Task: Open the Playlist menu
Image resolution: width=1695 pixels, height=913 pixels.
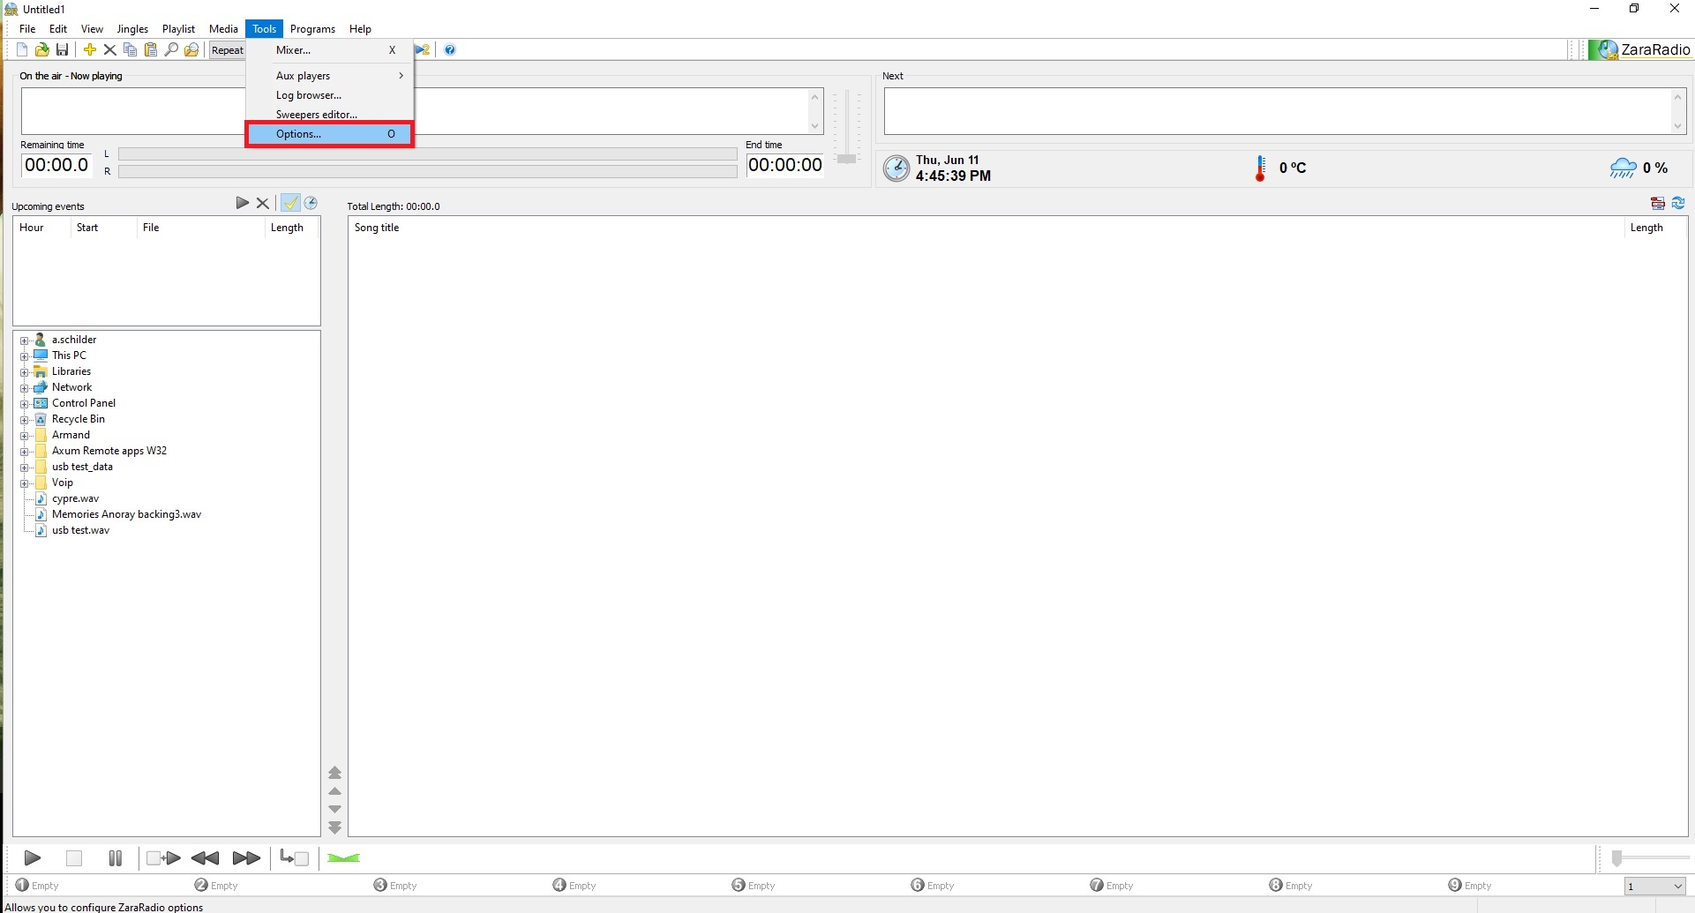Action: click(x=178, y=29)
